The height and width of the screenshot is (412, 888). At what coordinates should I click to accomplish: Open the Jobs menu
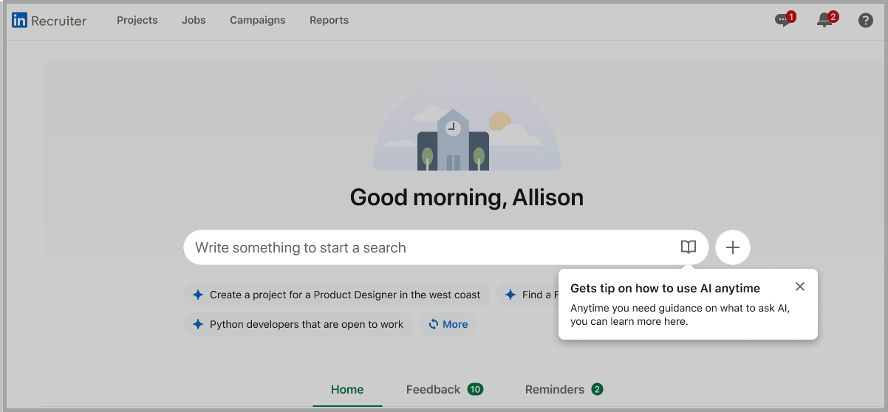pos(194,20)
